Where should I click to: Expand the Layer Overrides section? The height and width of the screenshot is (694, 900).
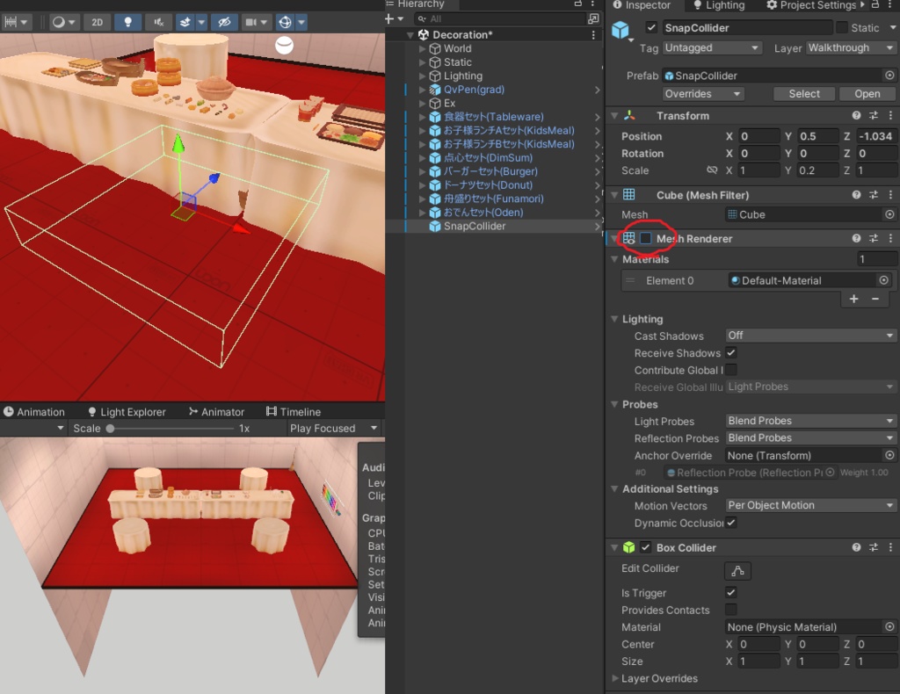(x=614, y=678)
